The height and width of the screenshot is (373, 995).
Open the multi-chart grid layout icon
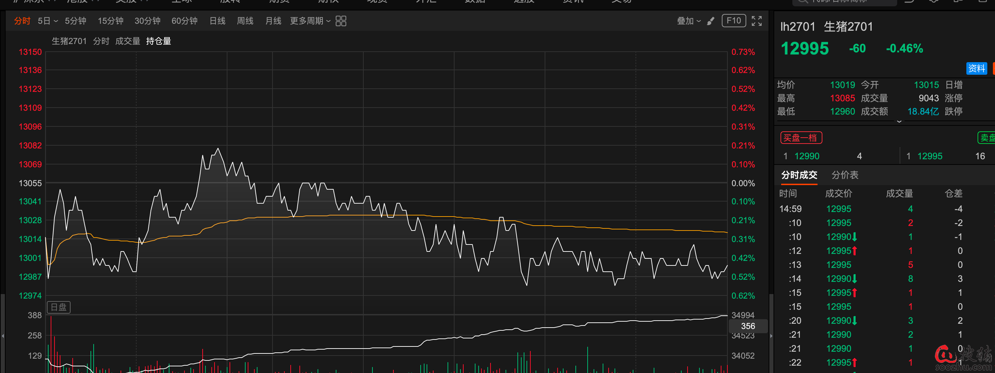pos(341,21)
